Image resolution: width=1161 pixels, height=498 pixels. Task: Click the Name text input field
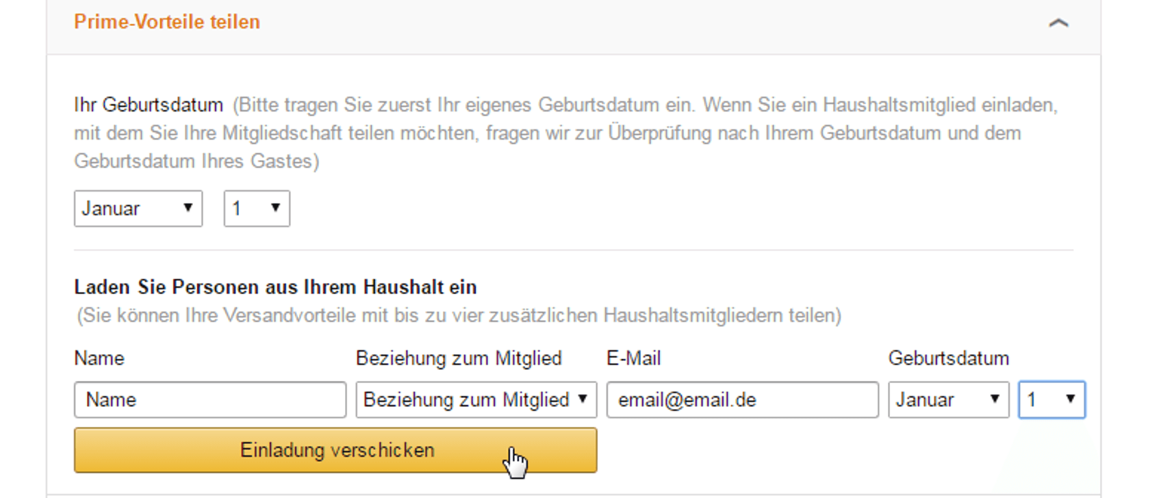(x=209, y=399)
